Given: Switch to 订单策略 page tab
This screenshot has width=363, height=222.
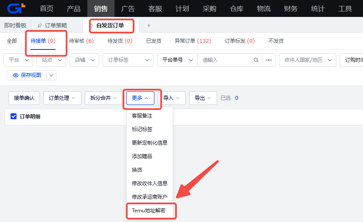Looking at the screenshot, I should point(56,25).
